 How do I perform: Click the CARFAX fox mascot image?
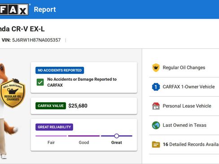tap(9, 111)
